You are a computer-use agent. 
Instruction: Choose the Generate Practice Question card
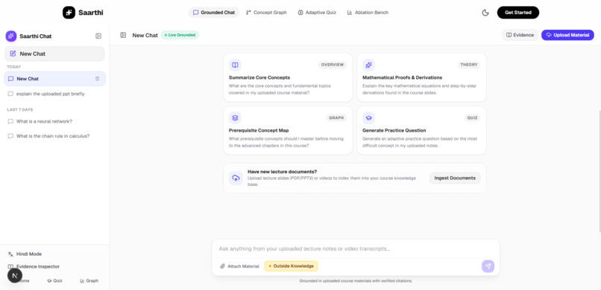click(421, 131)
